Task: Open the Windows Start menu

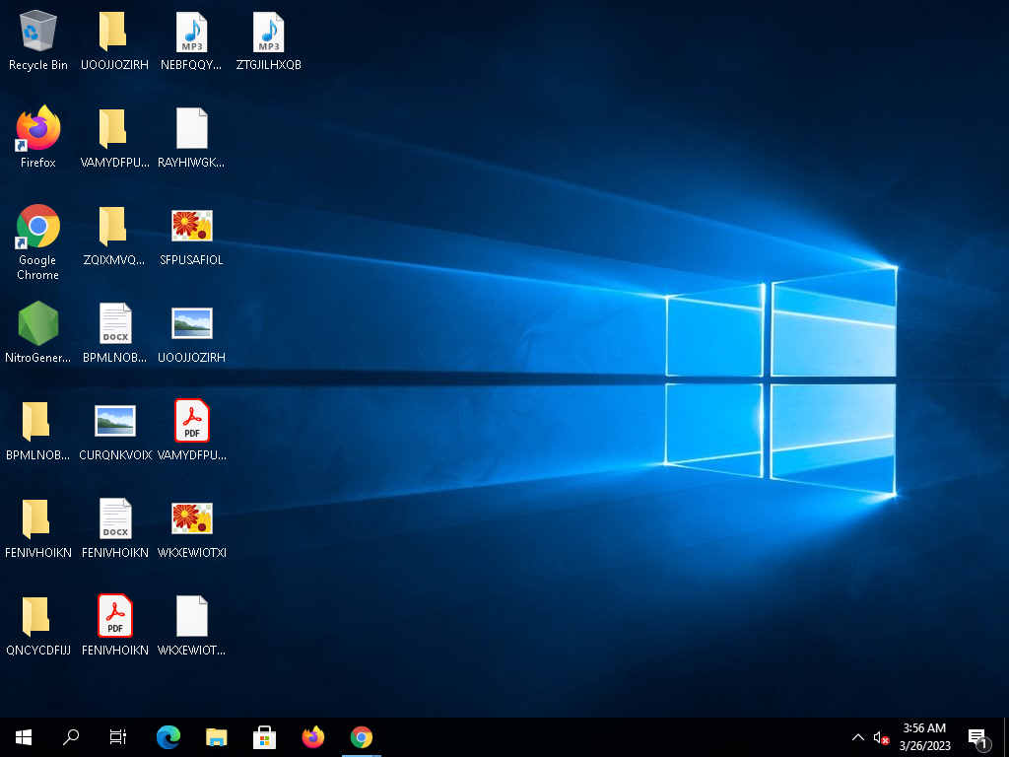Action: click(24, 737)
